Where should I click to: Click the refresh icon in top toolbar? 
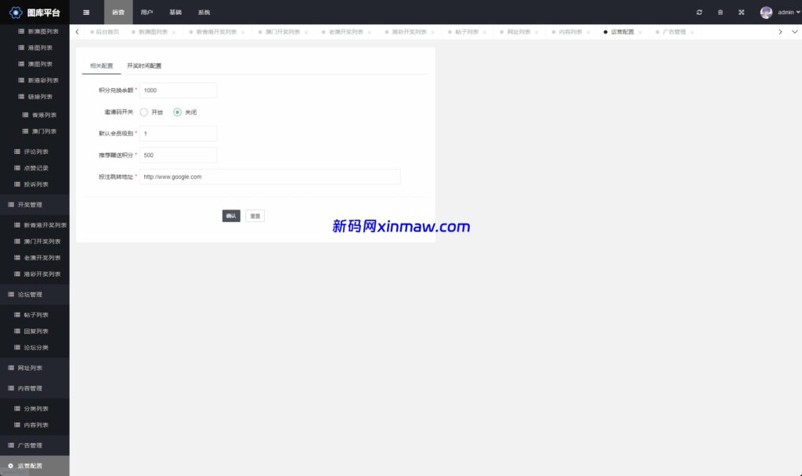pos(699,12)
